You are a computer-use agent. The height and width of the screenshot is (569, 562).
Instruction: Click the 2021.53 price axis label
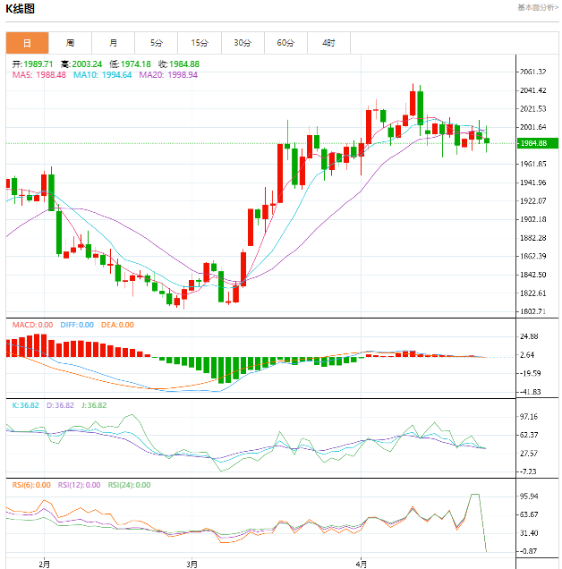click(x=533, y=109)
